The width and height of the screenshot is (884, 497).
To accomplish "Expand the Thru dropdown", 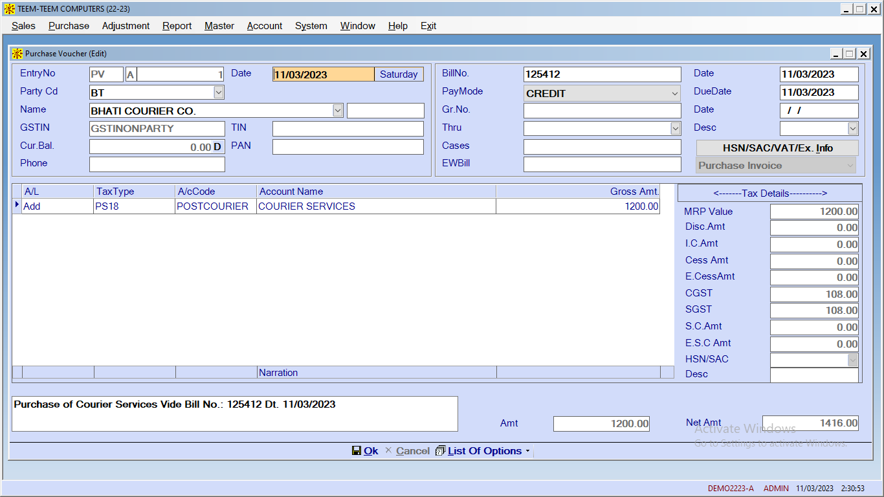I will click(676, 129).
